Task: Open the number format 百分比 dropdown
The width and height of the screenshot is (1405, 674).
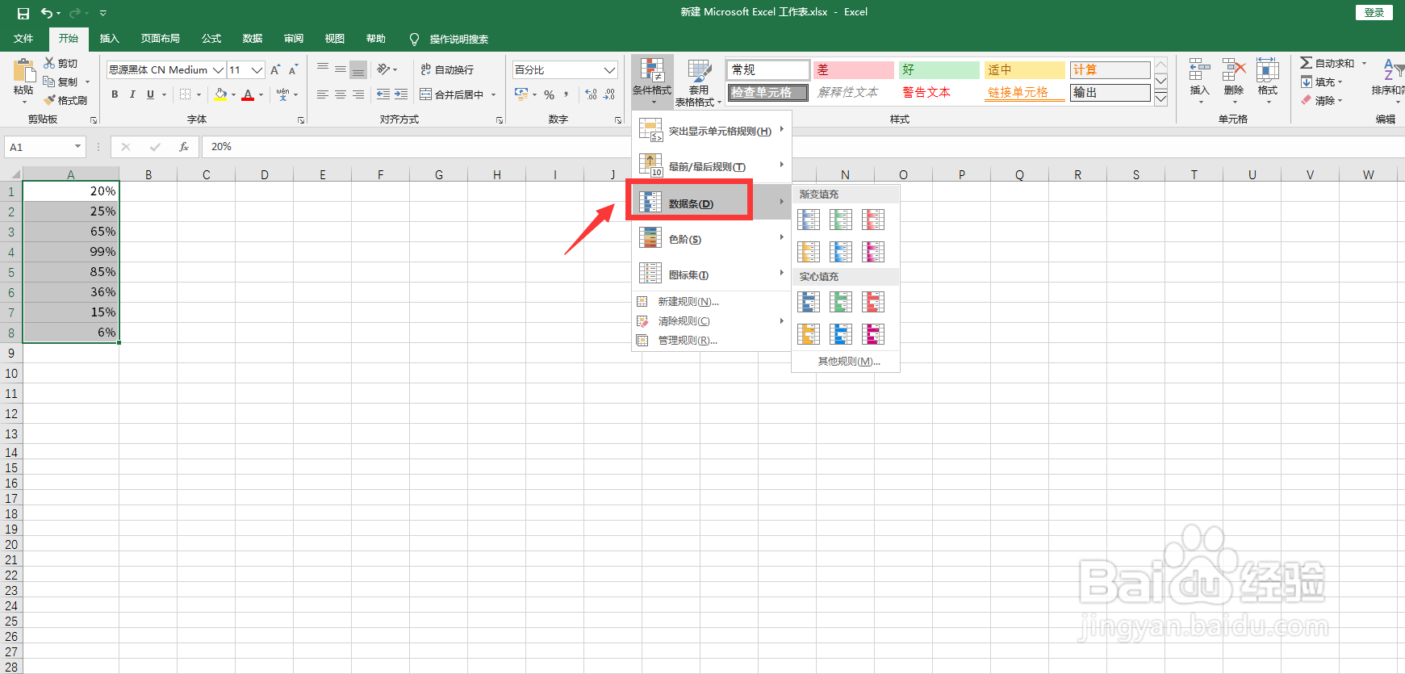Action: pyautogui.click(x=609, y=70)
